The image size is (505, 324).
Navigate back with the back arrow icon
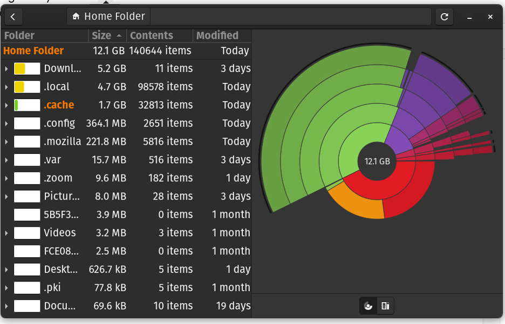point(12,16)
